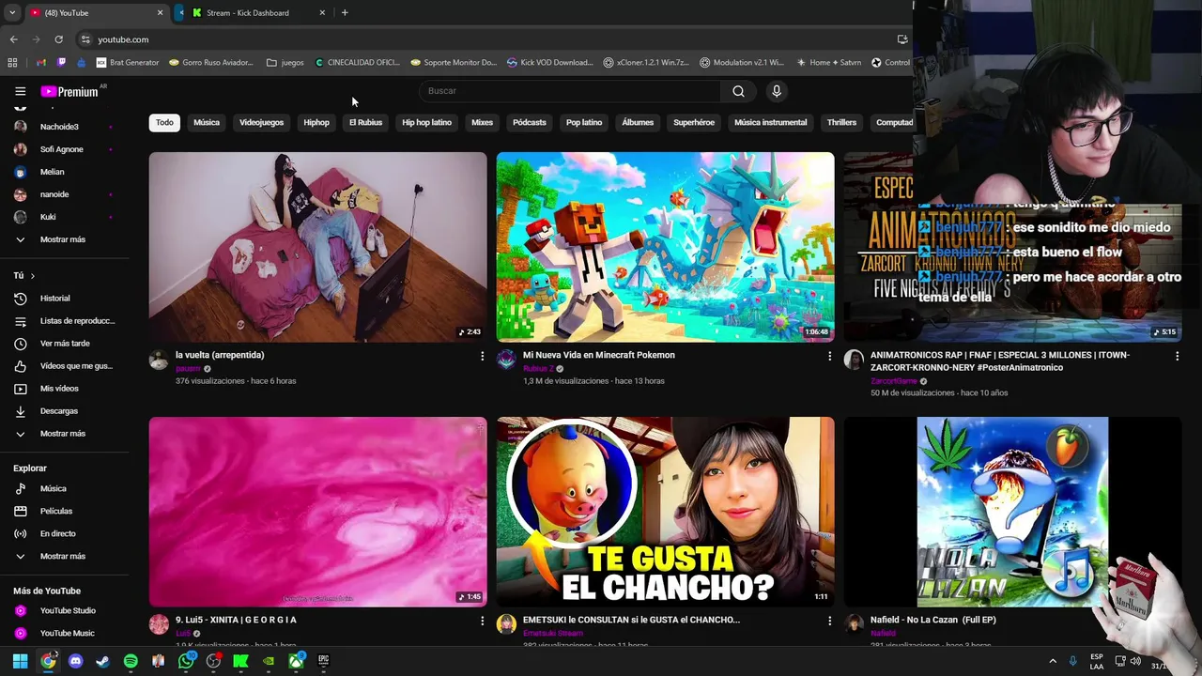The height and width of the screenshot is (676, 1202).
Task: Focus the Buscar search field
Action: [x=570, y=91]
